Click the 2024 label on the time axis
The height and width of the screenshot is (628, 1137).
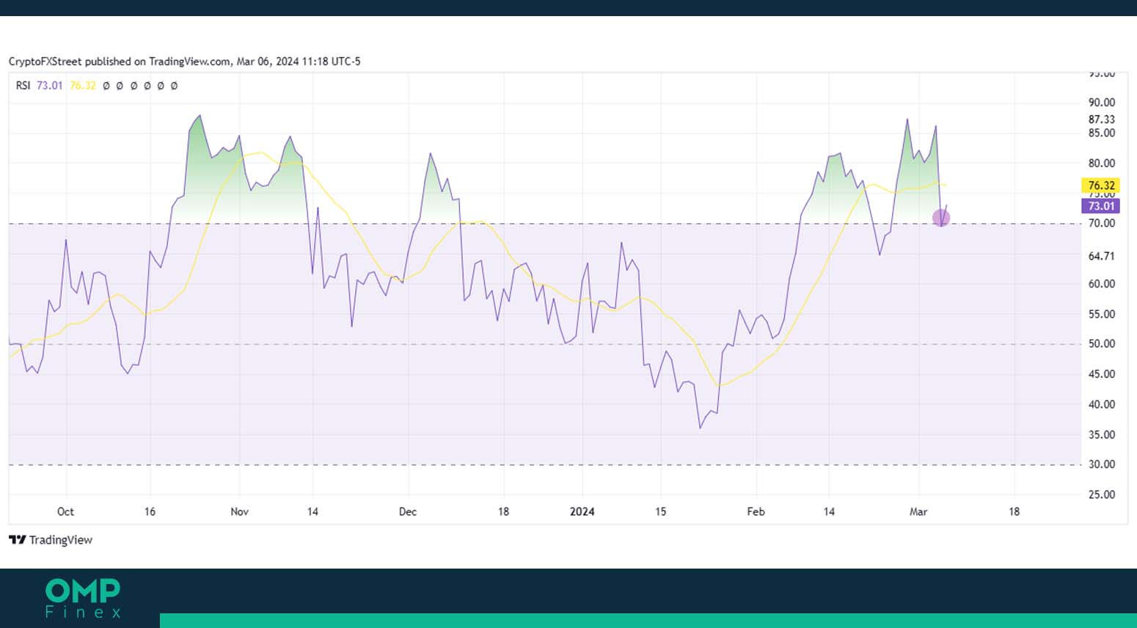(x=582, y=511)
